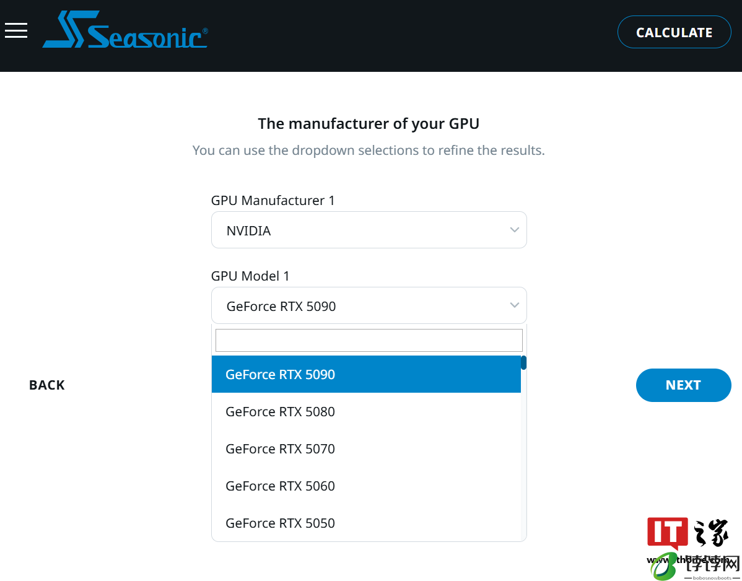Open the hamburger menu icon
This screenshot has width=742, height=581.
point(16,30)
